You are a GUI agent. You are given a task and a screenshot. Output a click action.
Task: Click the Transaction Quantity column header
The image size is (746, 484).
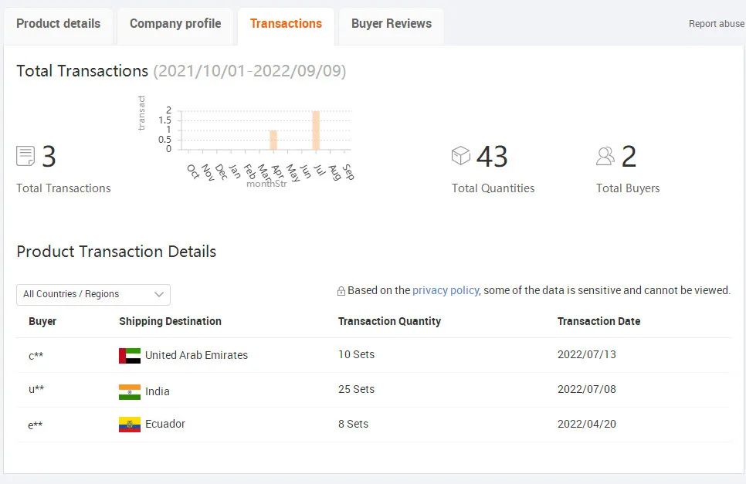point(389,321)
